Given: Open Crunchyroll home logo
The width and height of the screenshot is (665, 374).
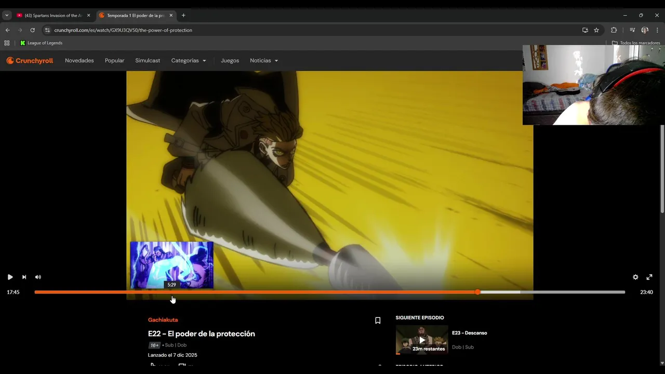Looking at the screenshot, I should pyautogui.click(x=30, y=60).
